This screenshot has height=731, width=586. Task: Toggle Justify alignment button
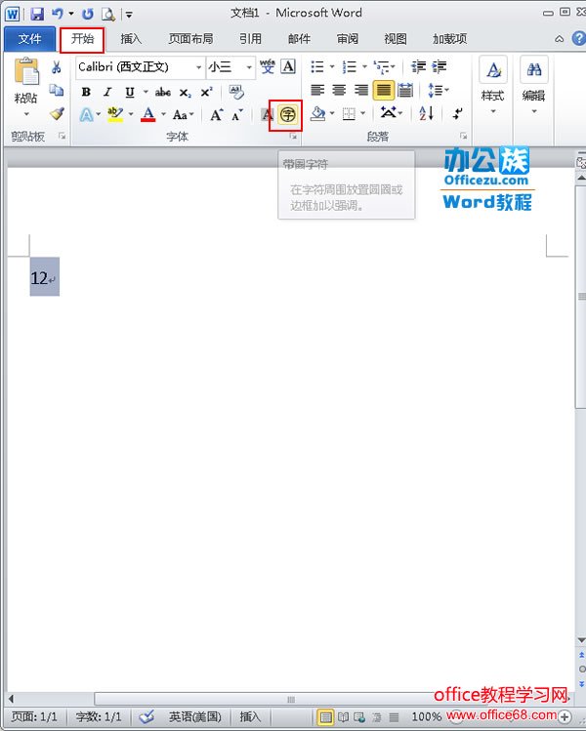[383, 90]
